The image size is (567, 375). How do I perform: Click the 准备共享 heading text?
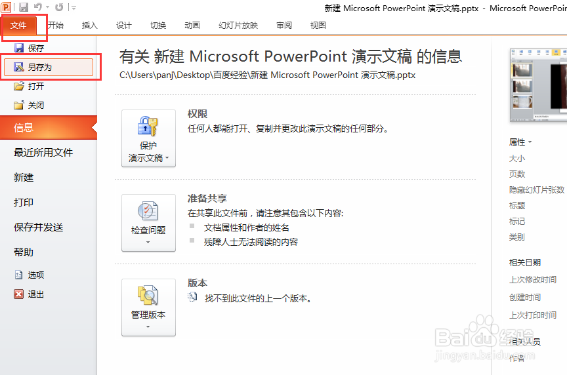(x=207, y=199)
